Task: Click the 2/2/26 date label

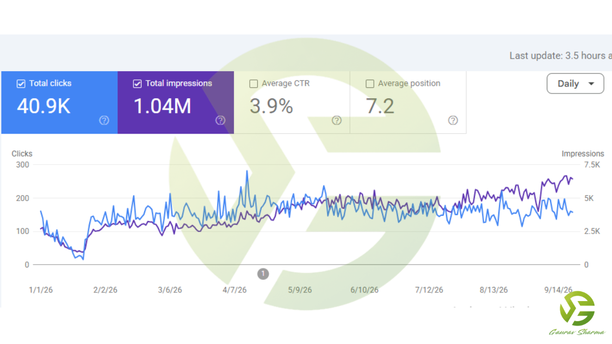Action: tap(106, 290)
